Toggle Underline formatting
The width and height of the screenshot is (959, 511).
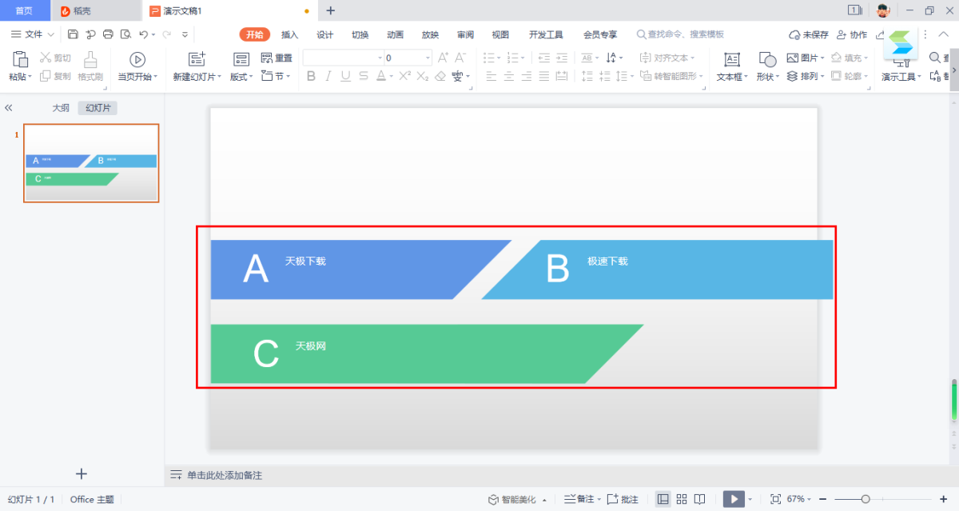click(x=346, y=76)
